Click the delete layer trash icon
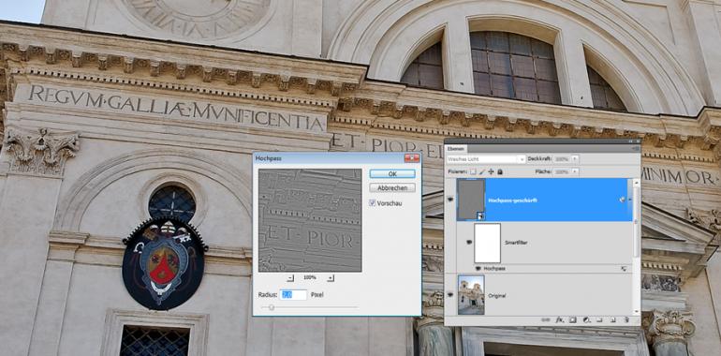The height and width of the screenshot is (356, 721). (x=626, y=319)
